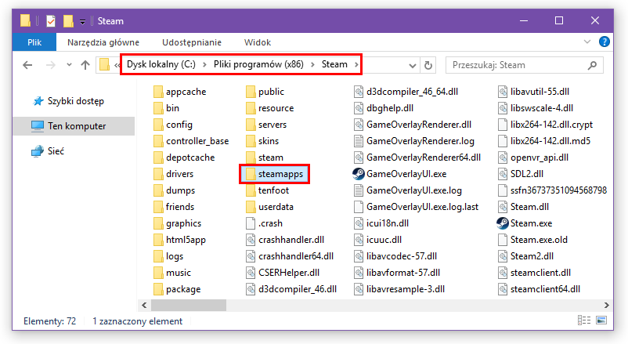The height and width of the screenshot is (344, 628).
Task: Click the Back navigation arrow
Action: [27, 65]
